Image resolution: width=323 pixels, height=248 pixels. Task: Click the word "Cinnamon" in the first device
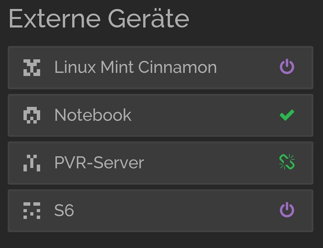[177, 67]
